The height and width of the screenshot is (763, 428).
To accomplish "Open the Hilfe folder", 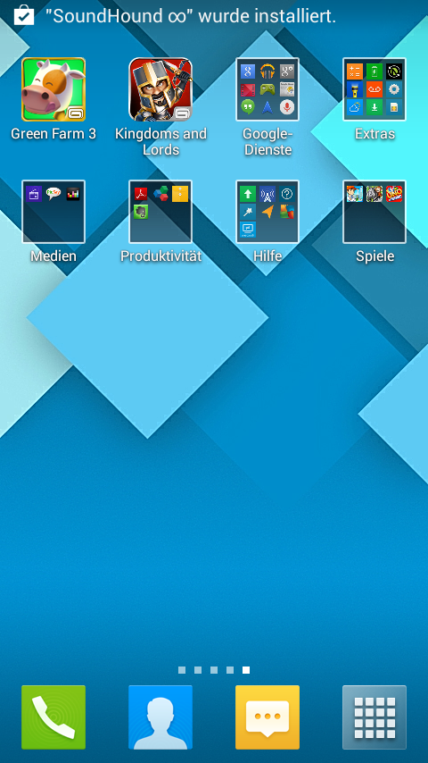I will (x=267, y=212).
